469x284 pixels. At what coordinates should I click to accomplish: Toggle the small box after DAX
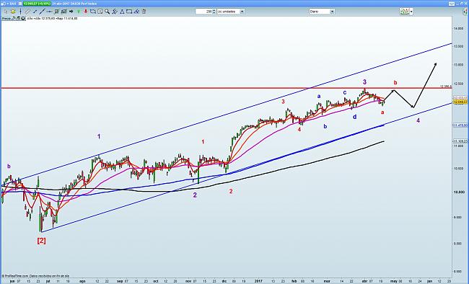pos(20,4)
